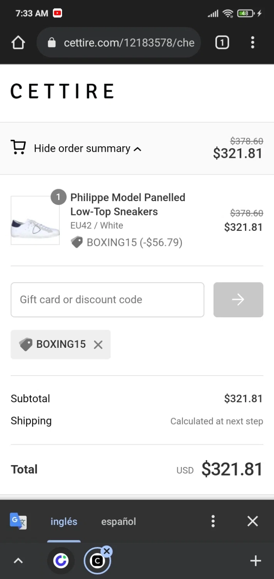Tap the padlock site security icon
This screenshot has height=579, width=274.
point(52,42)
